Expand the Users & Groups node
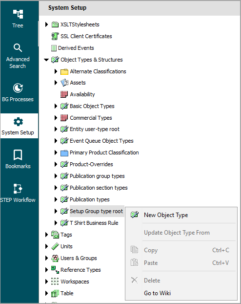The height and width of the screenshot is (304, 241). click(46, 258)
